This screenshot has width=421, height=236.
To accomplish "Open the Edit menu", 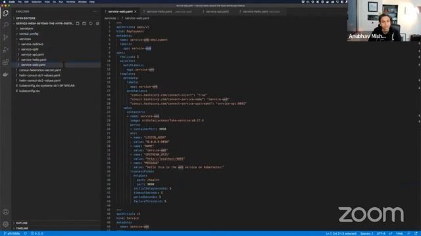I will 26,1.
